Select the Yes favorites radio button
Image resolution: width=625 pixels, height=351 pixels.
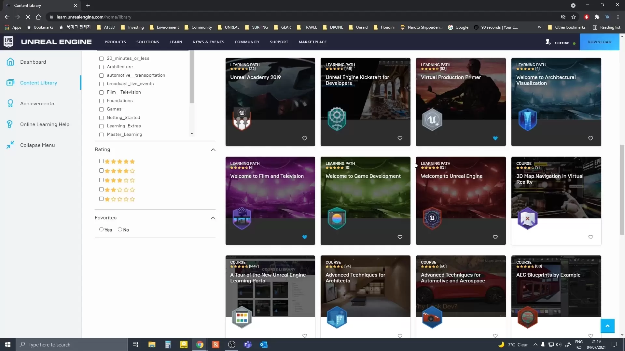[x=101, y=229]
